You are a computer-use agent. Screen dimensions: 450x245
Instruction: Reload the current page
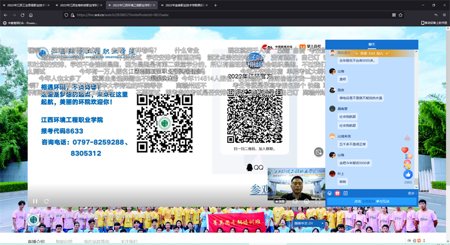[x=22, y=15]
